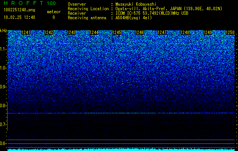
Task: Click the kHz axis unit label
Action: click(x=3, y=31)
